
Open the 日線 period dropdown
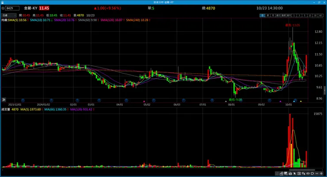tap(9, 15)
